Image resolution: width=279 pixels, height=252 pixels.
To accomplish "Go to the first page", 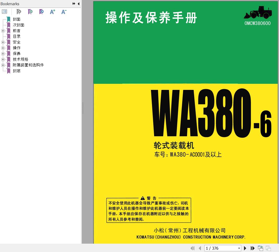I will [193, 248].
